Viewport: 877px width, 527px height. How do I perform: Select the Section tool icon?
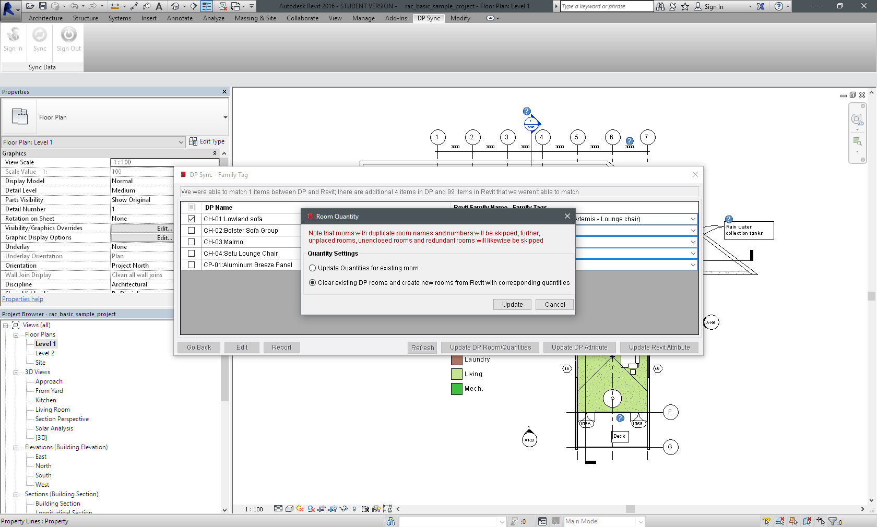pyautogui.click(x=194, y=6)
